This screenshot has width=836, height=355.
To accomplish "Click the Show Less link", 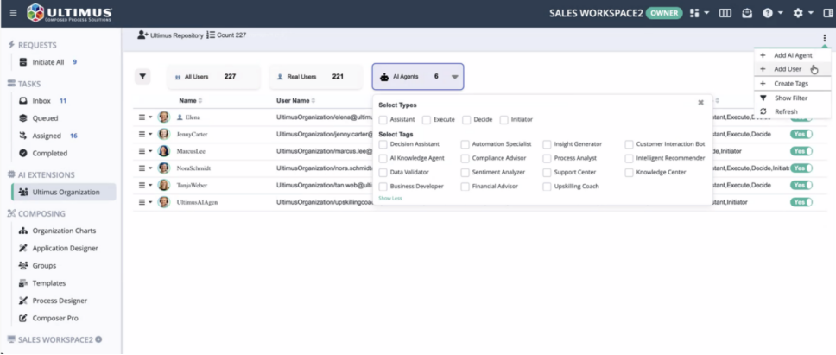I will point(390,199).
